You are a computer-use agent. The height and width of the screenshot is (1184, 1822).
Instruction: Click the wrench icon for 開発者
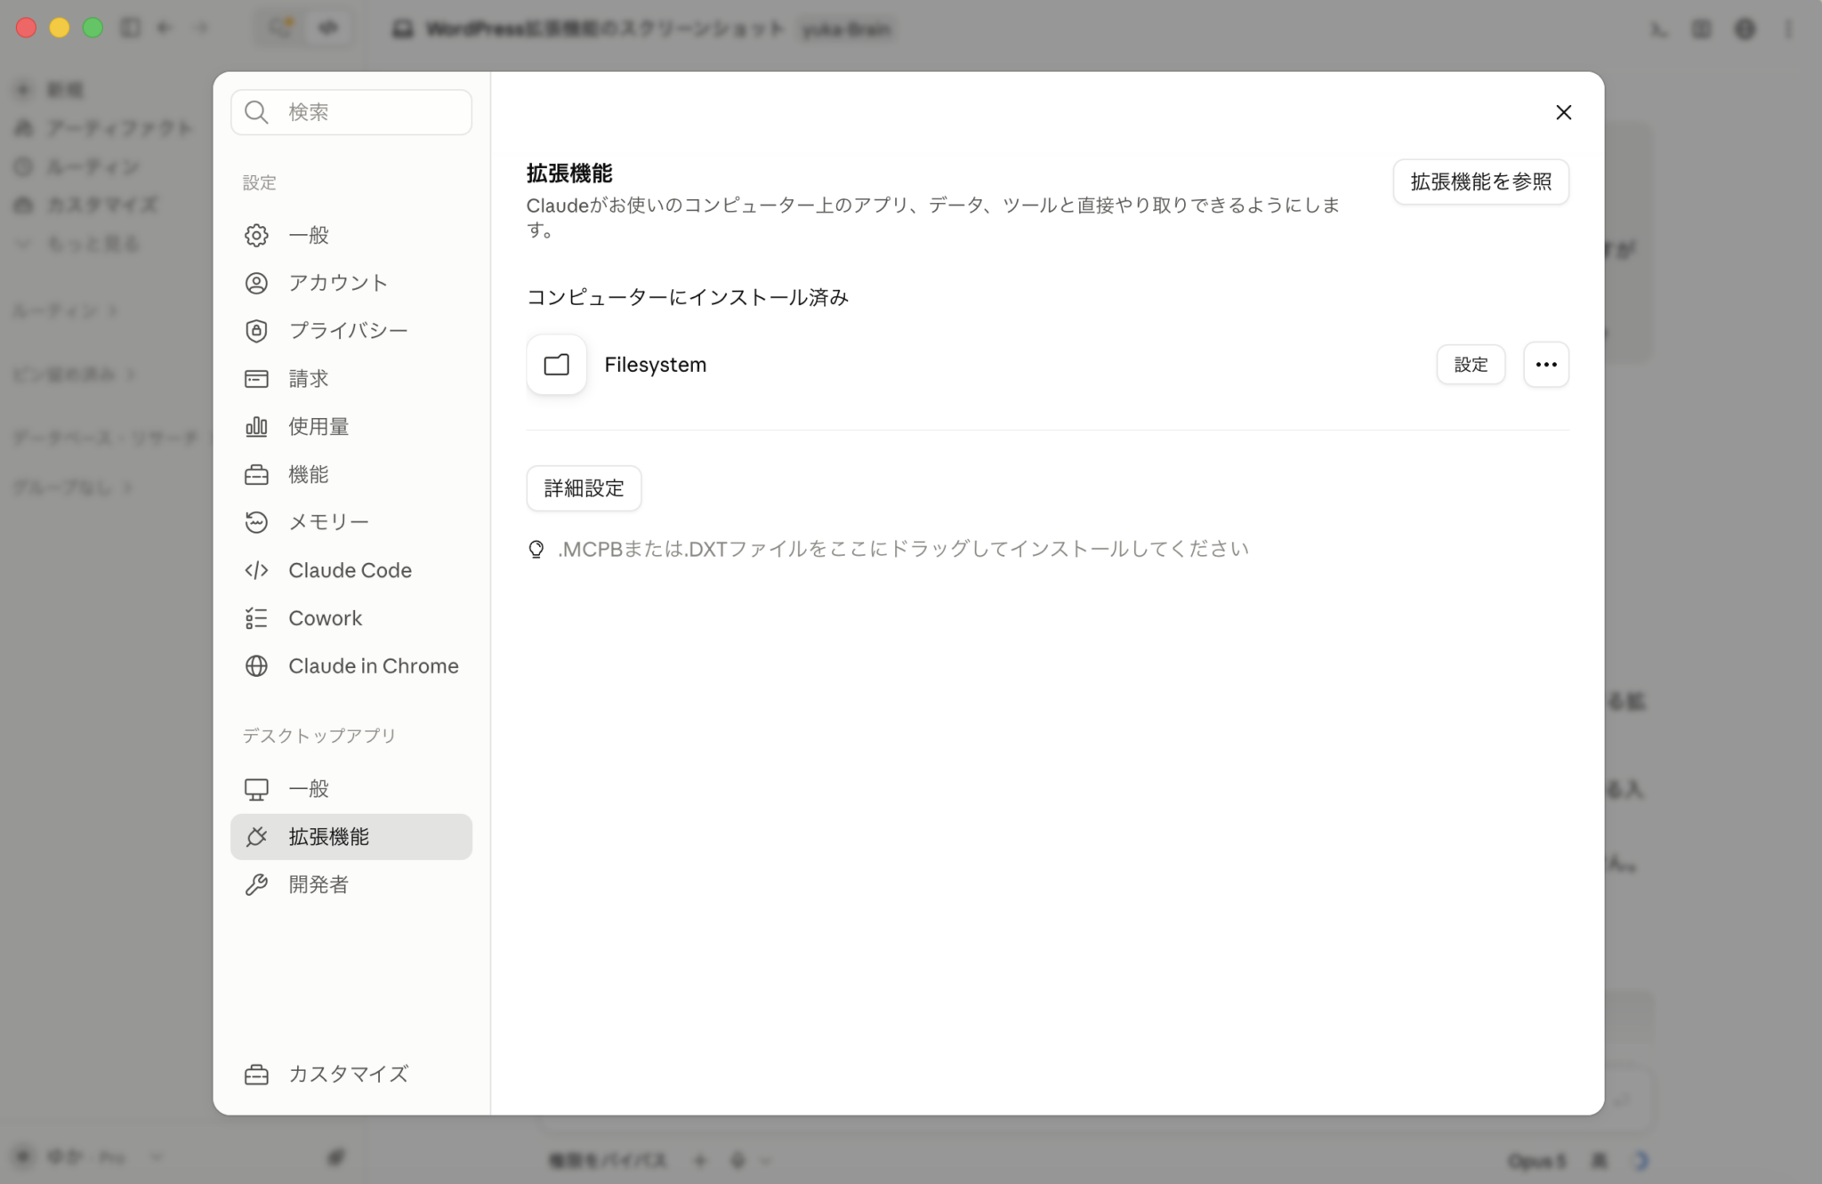256,885
